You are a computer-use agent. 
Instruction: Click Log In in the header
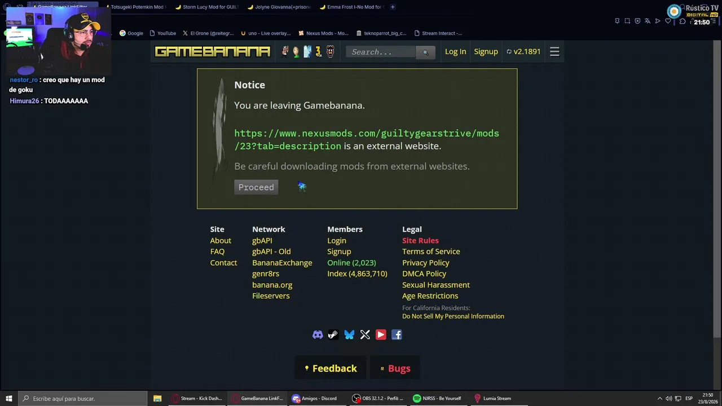pyautogui.click(x=456, y=51)
